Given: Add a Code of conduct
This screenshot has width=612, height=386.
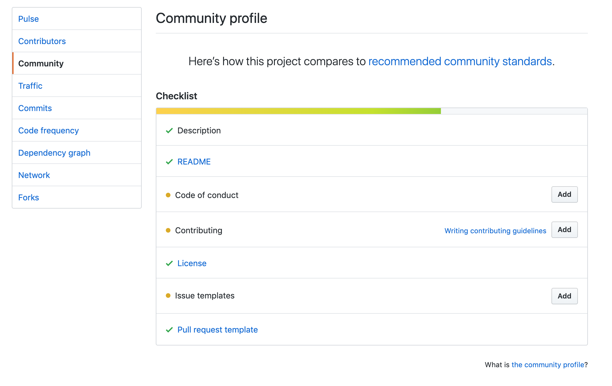Looking at the screenshot, I should [x=564, y=194].
